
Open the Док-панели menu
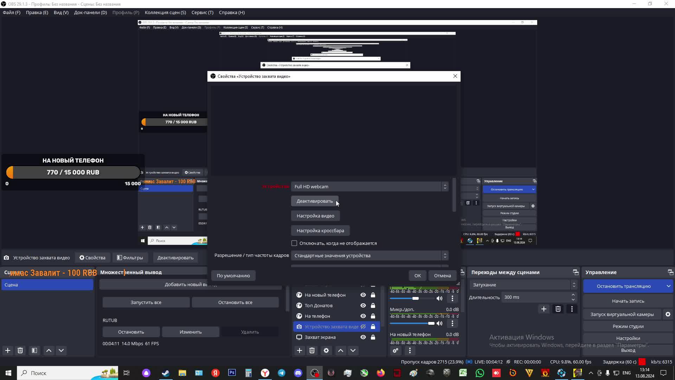coord(90,12)
